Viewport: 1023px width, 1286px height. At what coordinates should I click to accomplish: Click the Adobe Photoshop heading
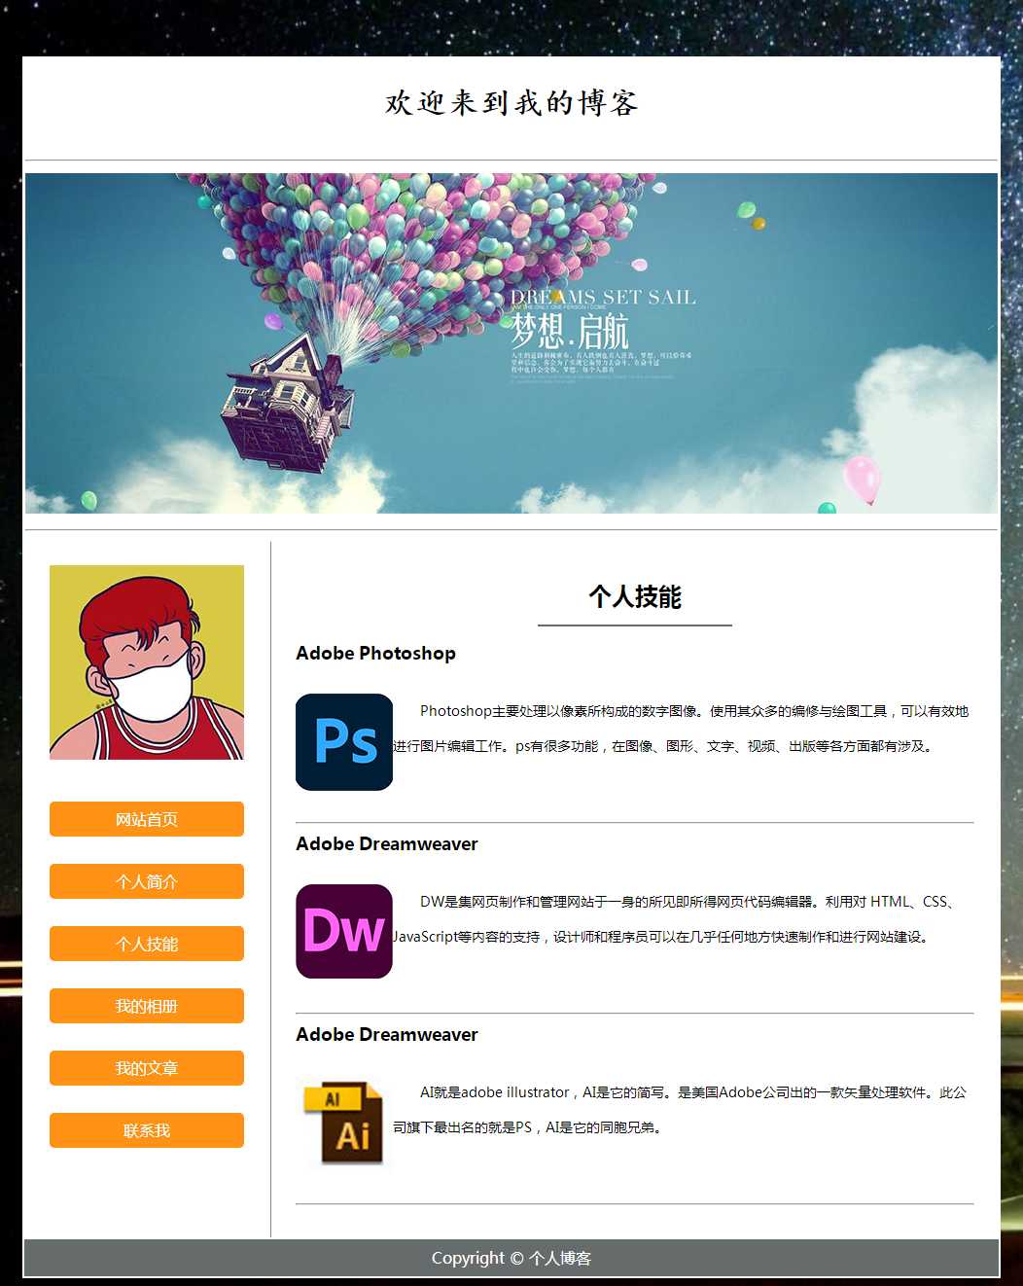coord(375,654)
